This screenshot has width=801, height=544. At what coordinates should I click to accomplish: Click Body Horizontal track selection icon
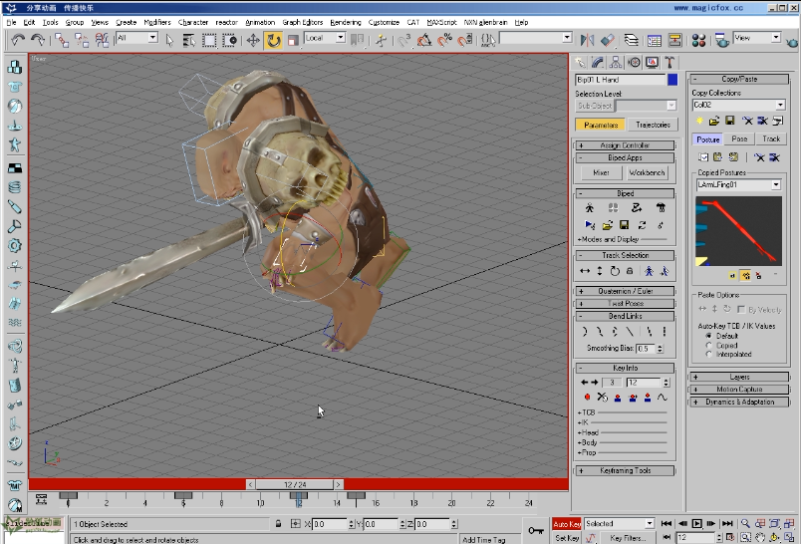[x=585, y=271]
